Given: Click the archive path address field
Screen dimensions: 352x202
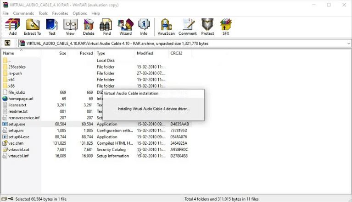Looking at the screenshot, I should (x=184, y=44).
